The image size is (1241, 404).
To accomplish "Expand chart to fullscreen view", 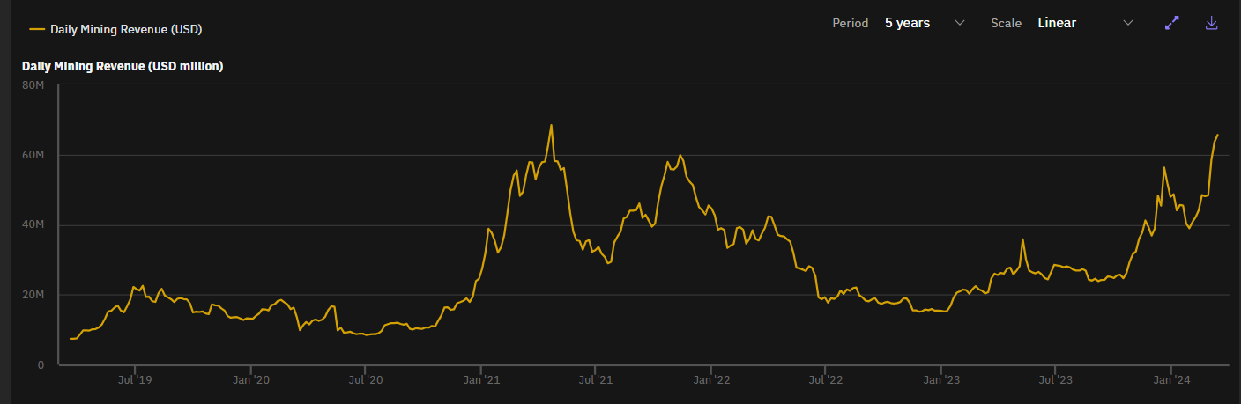I will click(1172, 23).
